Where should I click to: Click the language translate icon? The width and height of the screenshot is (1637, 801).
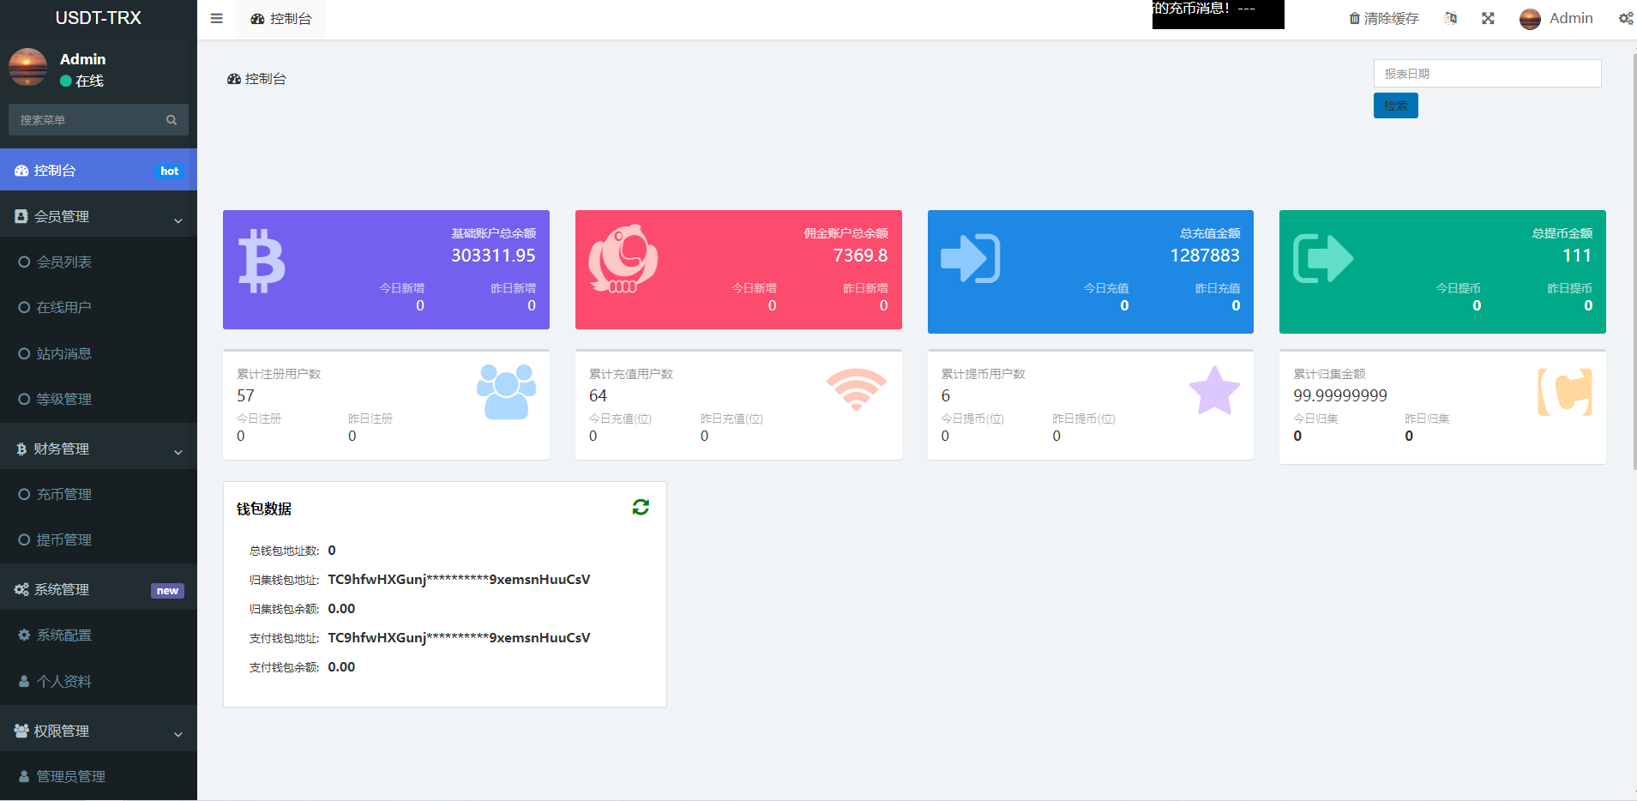pos(1450,19)
